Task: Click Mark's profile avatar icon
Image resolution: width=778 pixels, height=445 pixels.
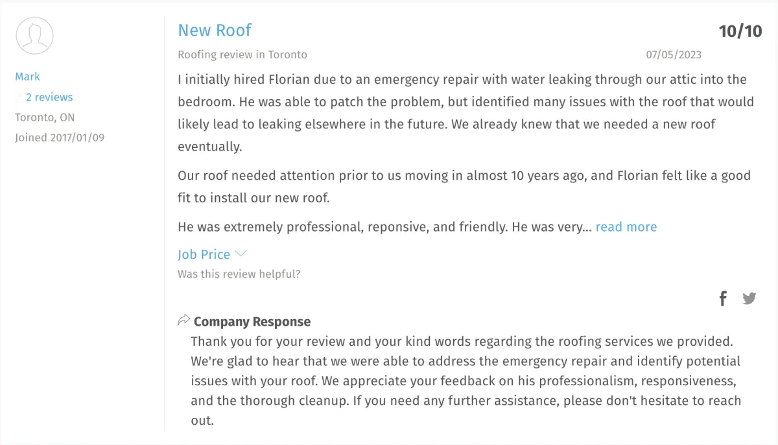Action: click(34, 35)
